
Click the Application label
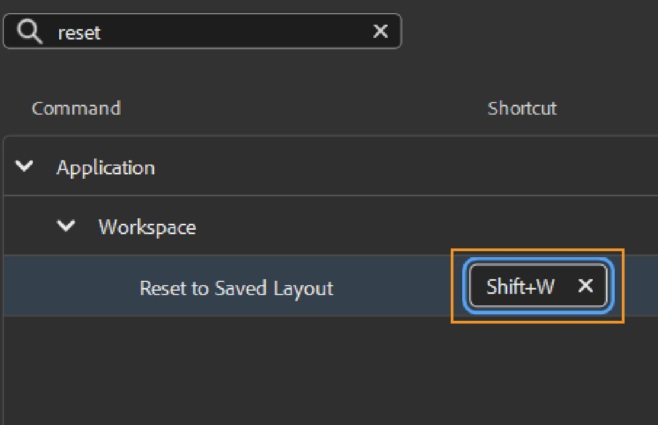105,167
